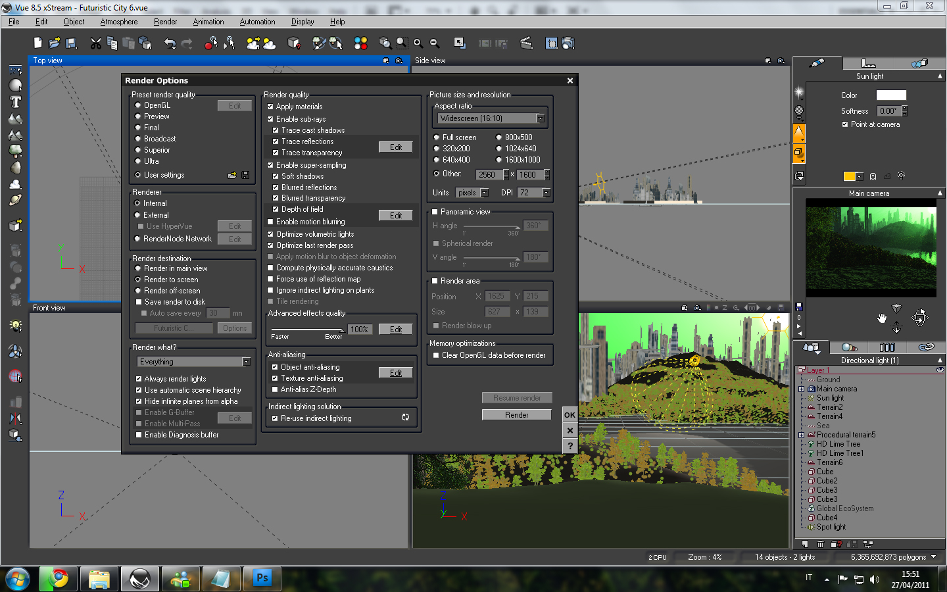Select the Final preset render quality
The image size is (947, 592).
coord(138,128)
